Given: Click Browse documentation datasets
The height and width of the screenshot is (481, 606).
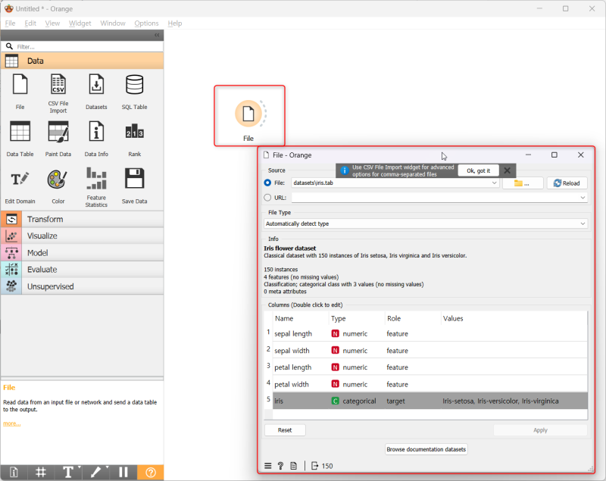Looking at the screenshot, I should (426, 449).
